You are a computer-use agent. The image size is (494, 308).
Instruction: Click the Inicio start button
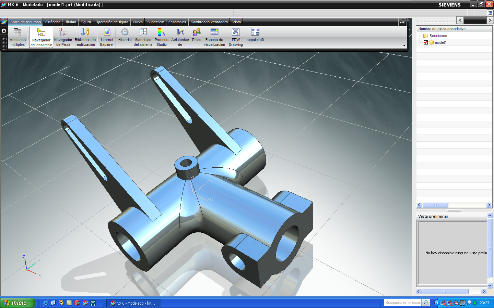(17, 303)
